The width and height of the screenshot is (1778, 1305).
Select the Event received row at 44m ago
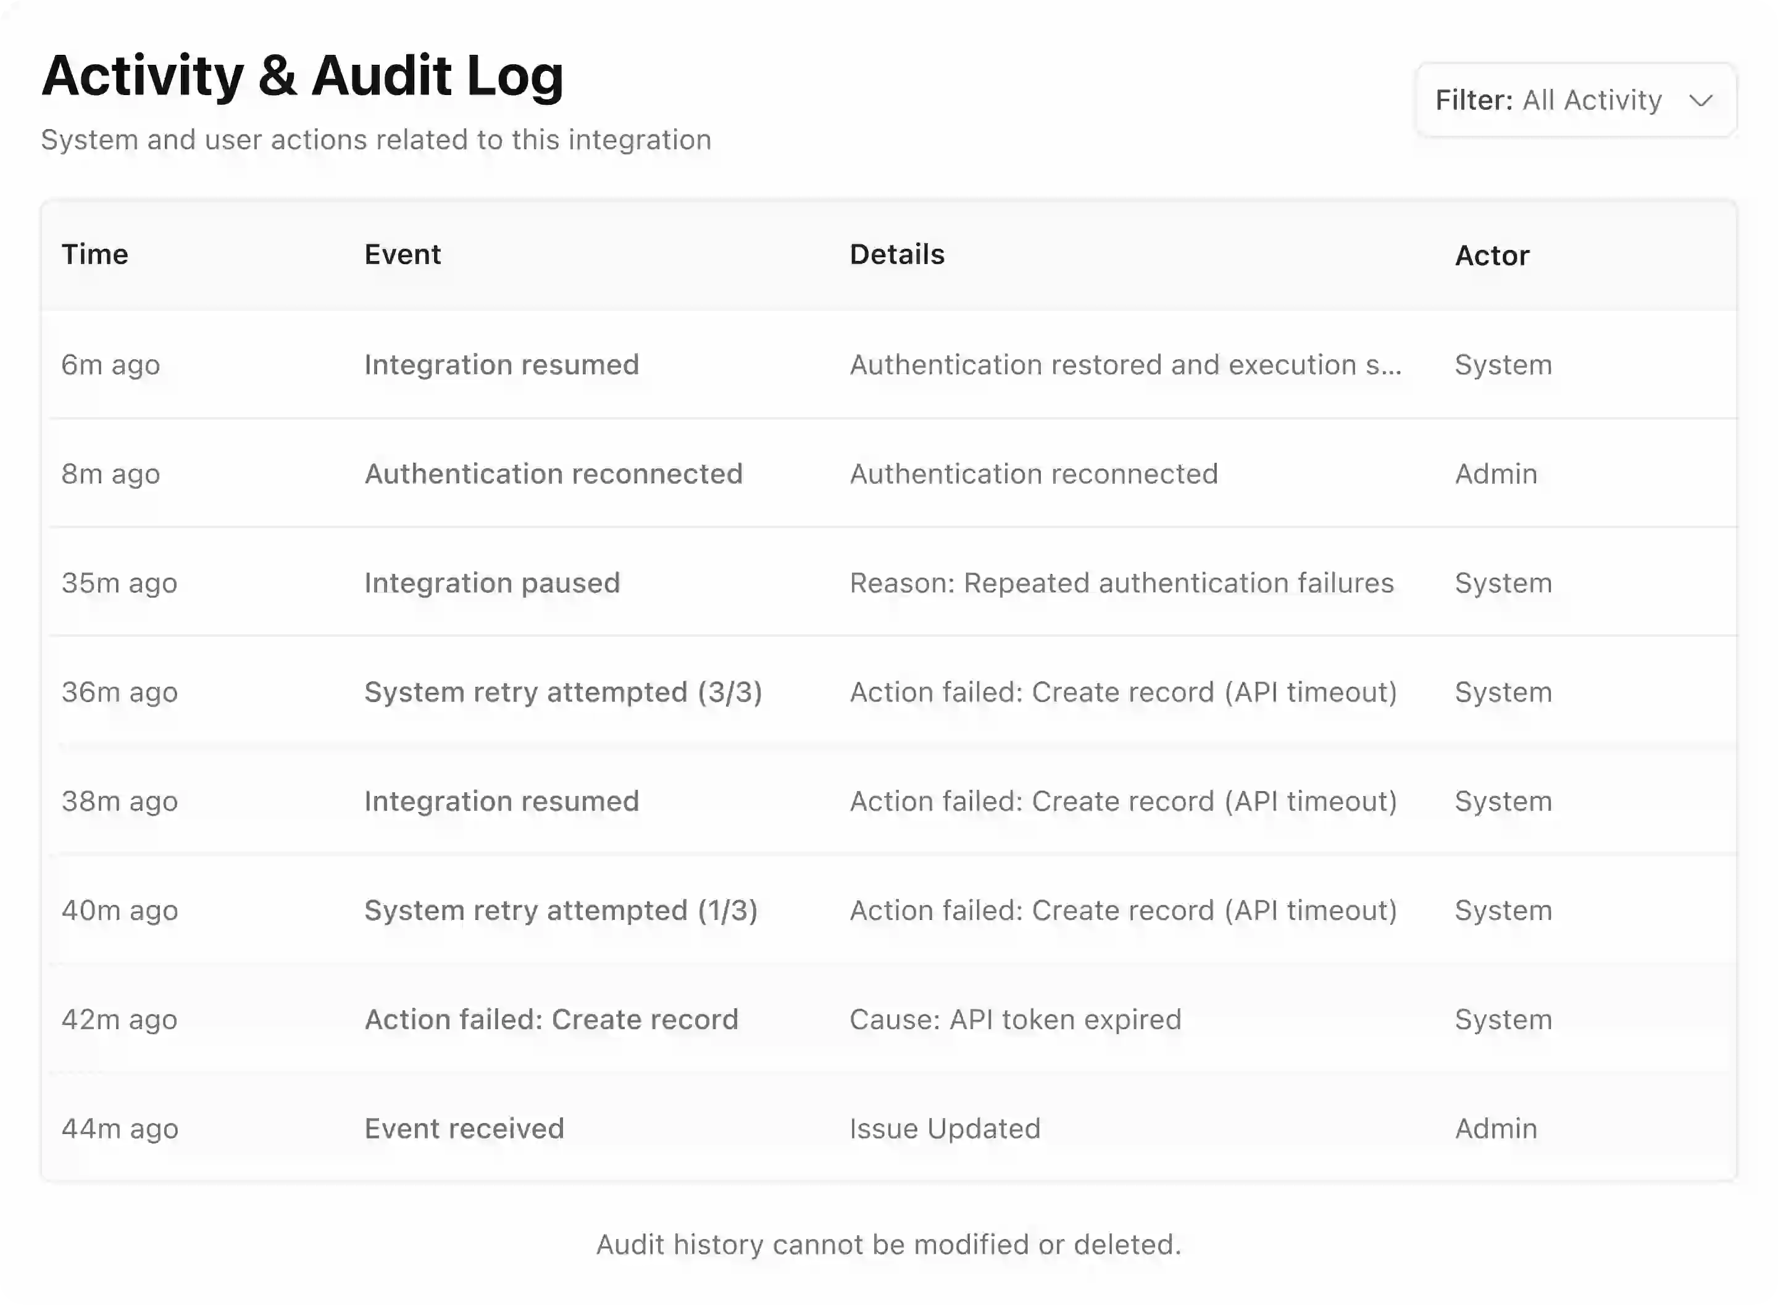pos(464,1128)
